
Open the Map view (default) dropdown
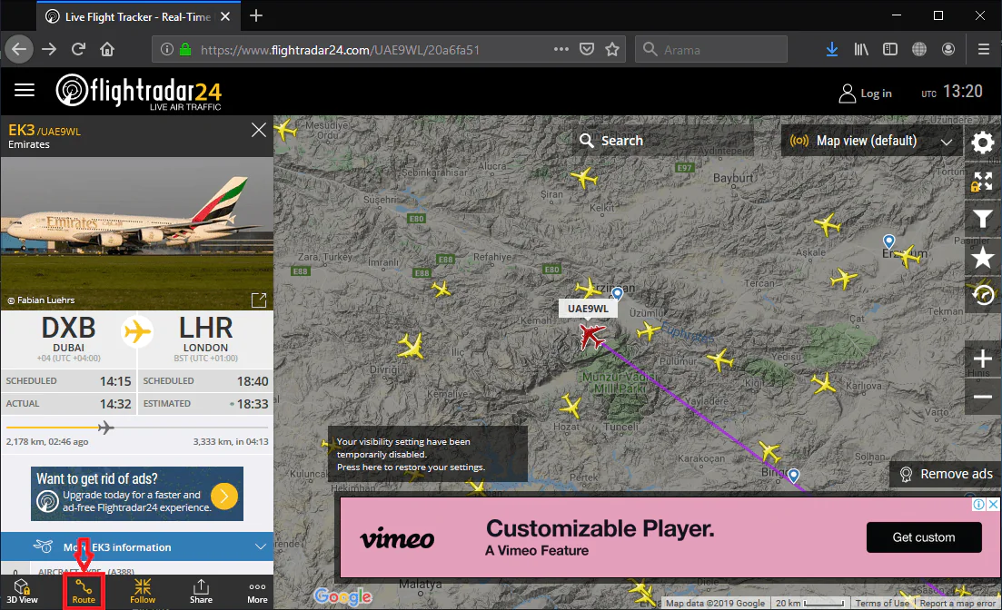click(x=871, y=141)
